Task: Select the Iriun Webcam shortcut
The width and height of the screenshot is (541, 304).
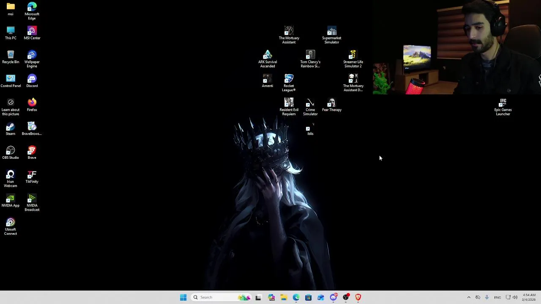Action: tap(11, 179)
